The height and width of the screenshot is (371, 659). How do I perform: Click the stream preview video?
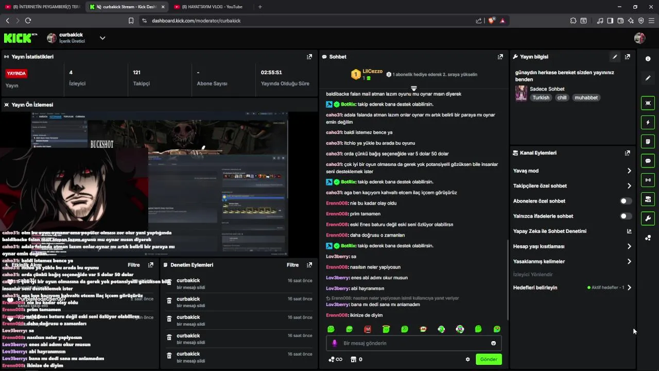pyautogui.click(x=159, y=184)
